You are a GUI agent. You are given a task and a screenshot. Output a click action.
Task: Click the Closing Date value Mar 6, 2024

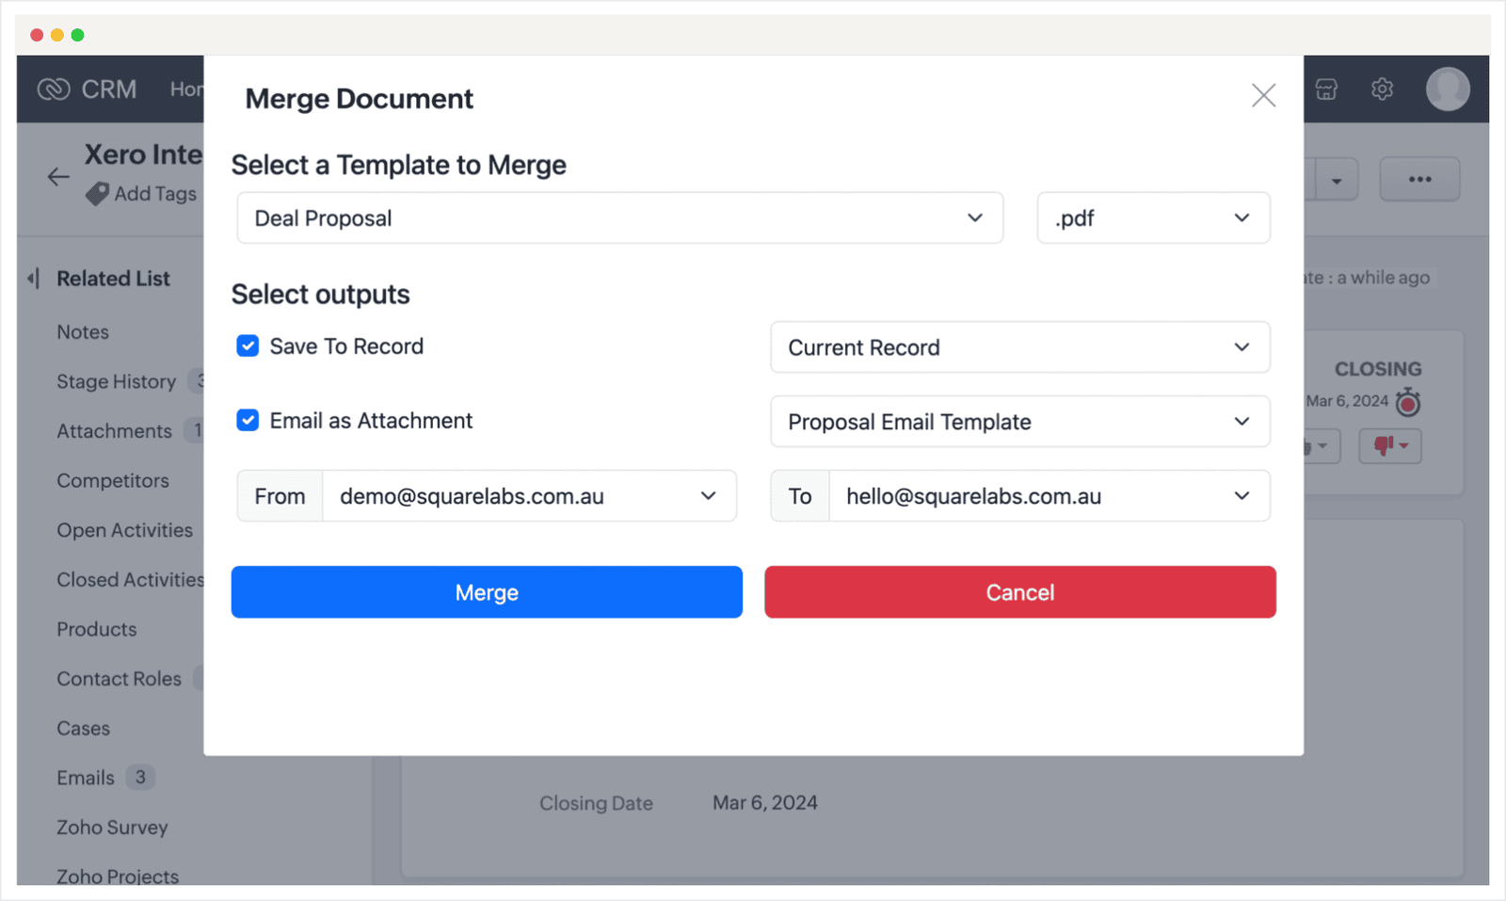pos(765,803)
